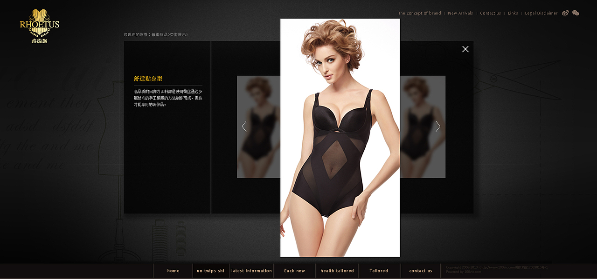597x279 pixels.
Task: Click 每季新品 in breadcrumb
Action: click(159, 35)
